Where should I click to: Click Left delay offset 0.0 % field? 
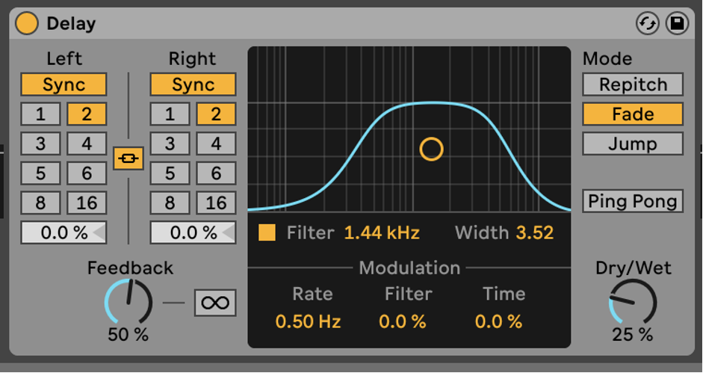(x=64, y=232)
